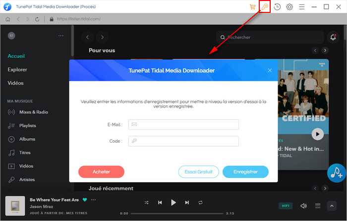Screen dimensions: 347x221
Task: Open the registration key icon
Action: [x=265, y=7]
